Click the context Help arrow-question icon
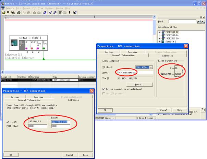Screen dimensions: 207x159 coord(75,13)
